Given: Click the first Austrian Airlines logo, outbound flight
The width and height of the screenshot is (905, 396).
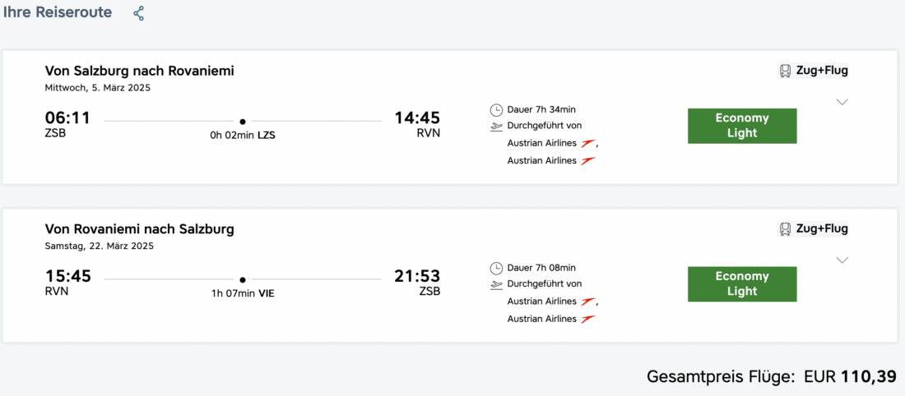Looking at the screenshot, I should pyautogui.click(x=588, y=144).
